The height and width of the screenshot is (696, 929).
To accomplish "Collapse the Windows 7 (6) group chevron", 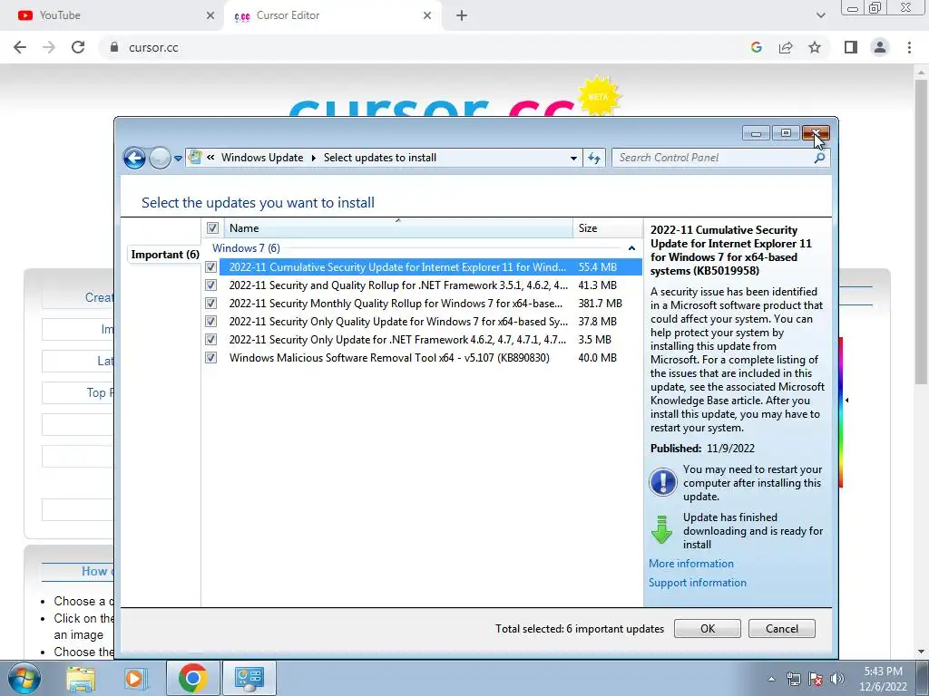I will [631, 248].
